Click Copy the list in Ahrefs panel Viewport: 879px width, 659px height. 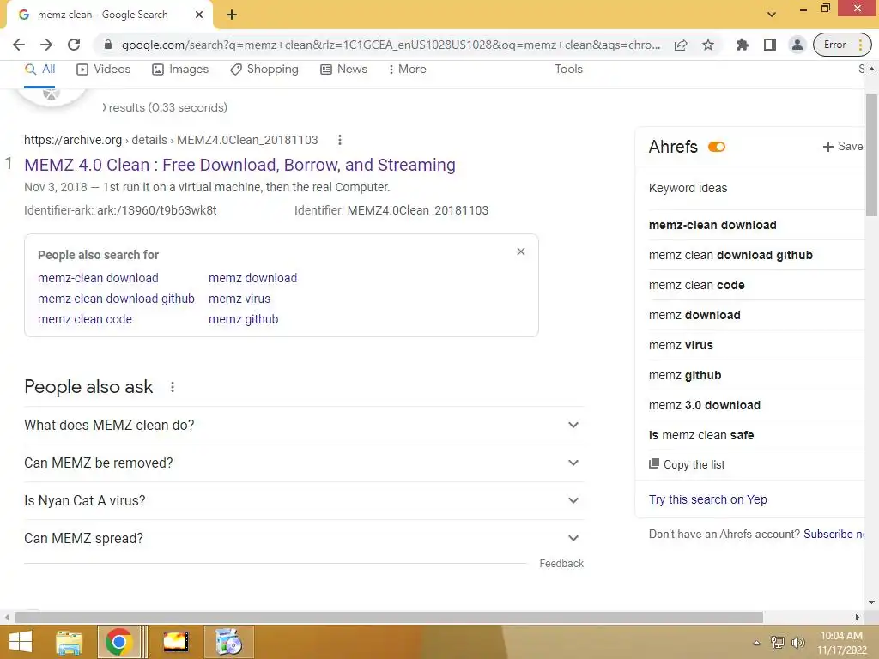coord(687,464)
